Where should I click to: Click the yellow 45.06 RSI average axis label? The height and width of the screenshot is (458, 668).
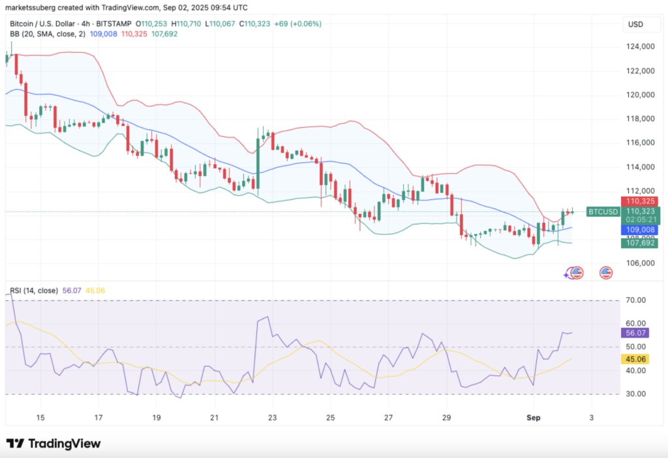(x=637, y=358)
